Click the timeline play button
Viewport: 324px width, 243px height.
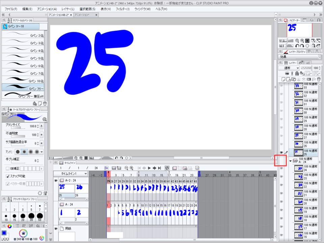149,168
